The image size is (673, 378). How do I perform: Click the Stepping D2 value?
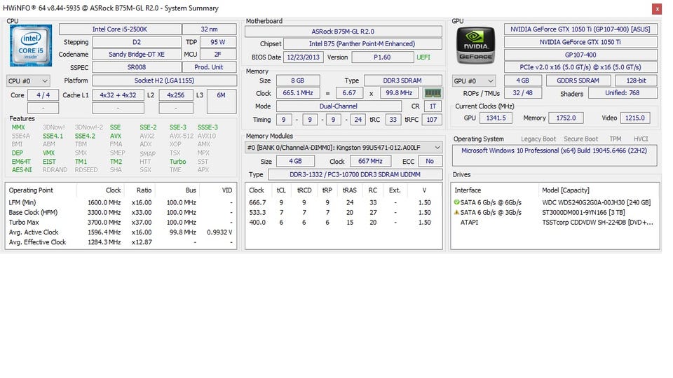pyautogui.click(x=137, y=42)
